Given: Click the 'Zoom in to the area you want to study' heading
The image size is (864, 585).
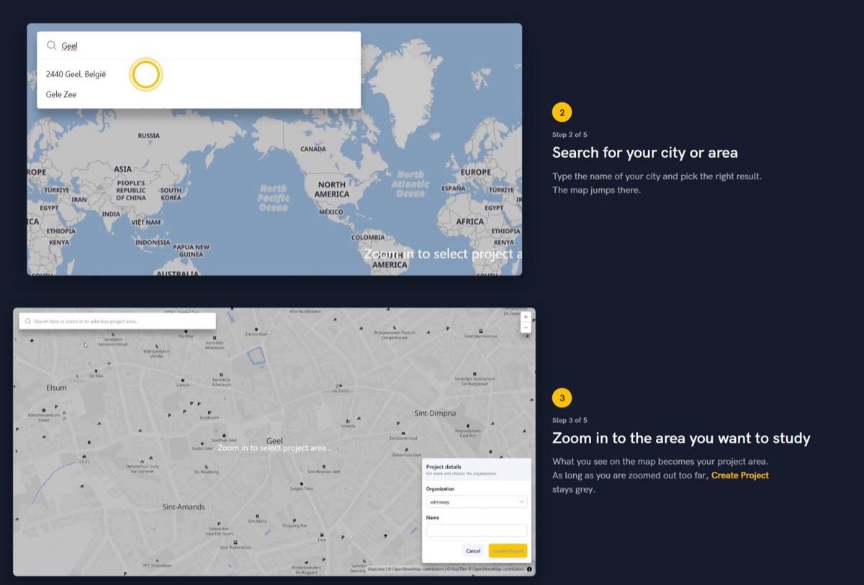Looking at the screenshot, I should 681,438.
